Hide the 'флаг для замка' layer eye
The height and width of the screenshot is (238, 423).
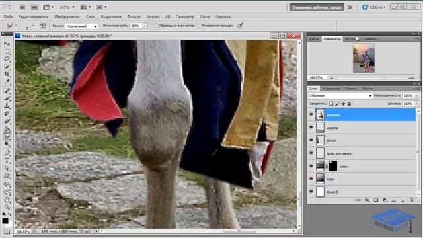[x=311, y=153]
